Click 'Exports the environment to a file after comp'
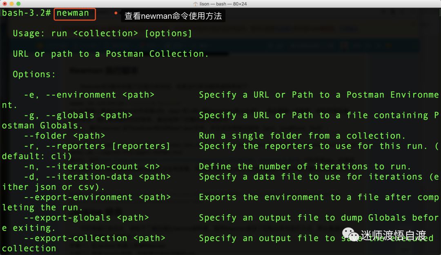Viewport: 441px width, 255px height. coord(318,197)
